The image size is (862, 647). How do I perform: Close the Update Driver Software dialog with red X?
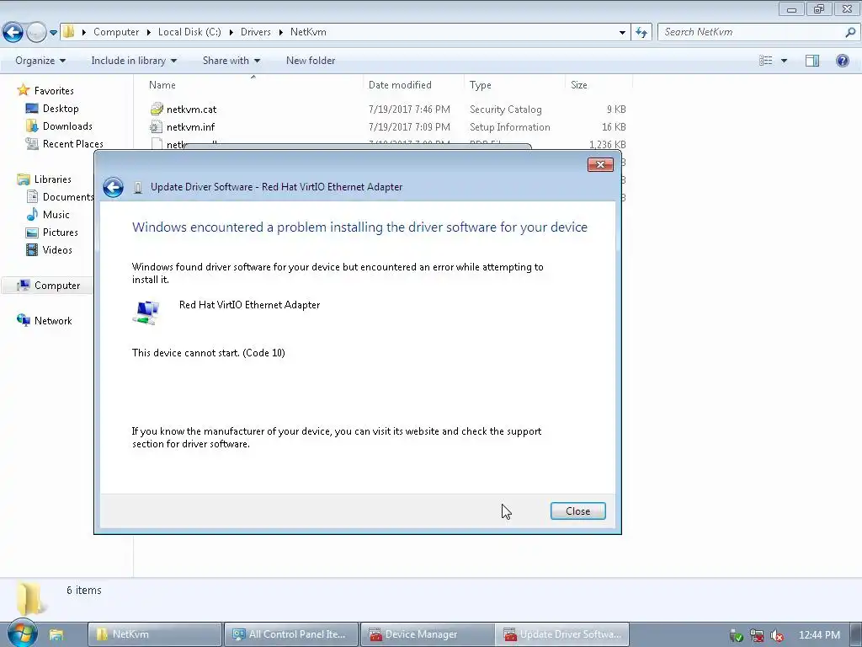(600, 164)
